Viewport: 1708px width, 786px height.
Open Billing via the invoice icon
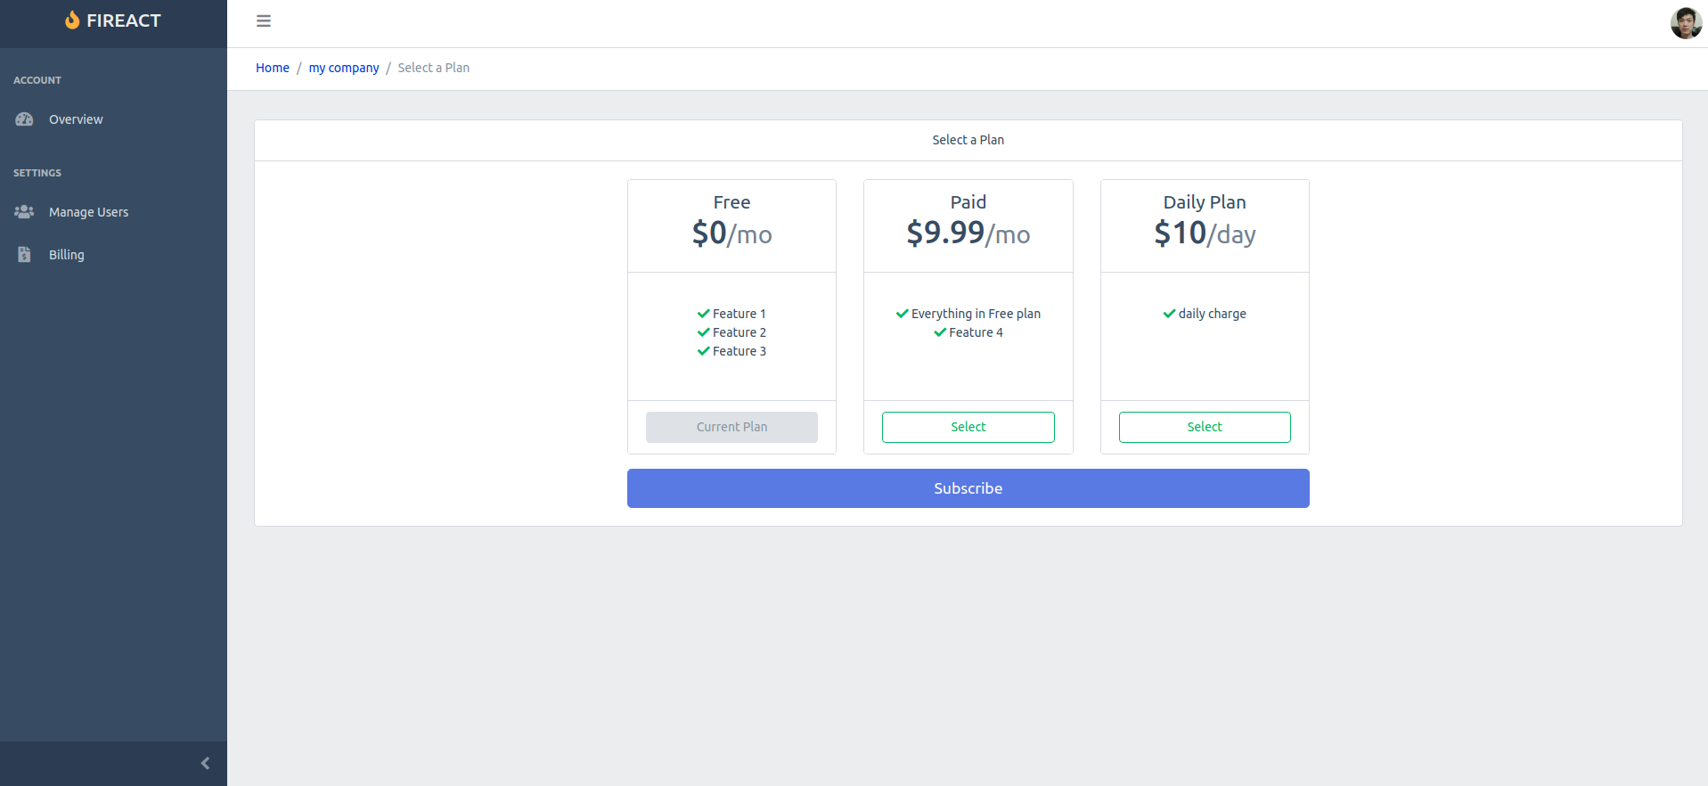pos(23,254)
